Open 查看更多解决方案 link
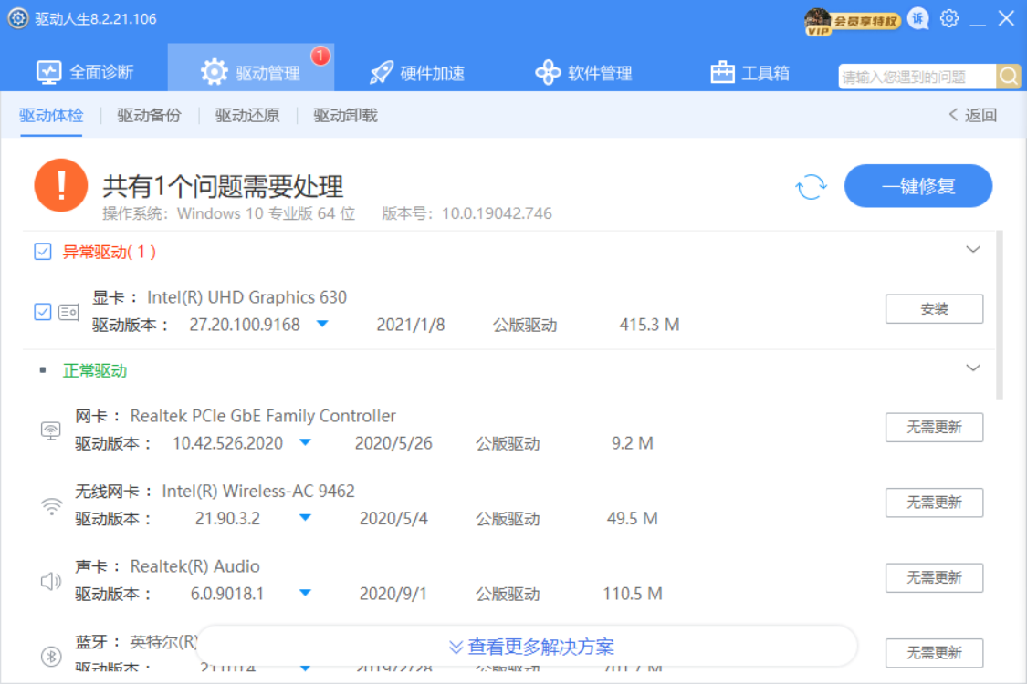Screen dimensions: 1027x684 click(x=531, y=647)
